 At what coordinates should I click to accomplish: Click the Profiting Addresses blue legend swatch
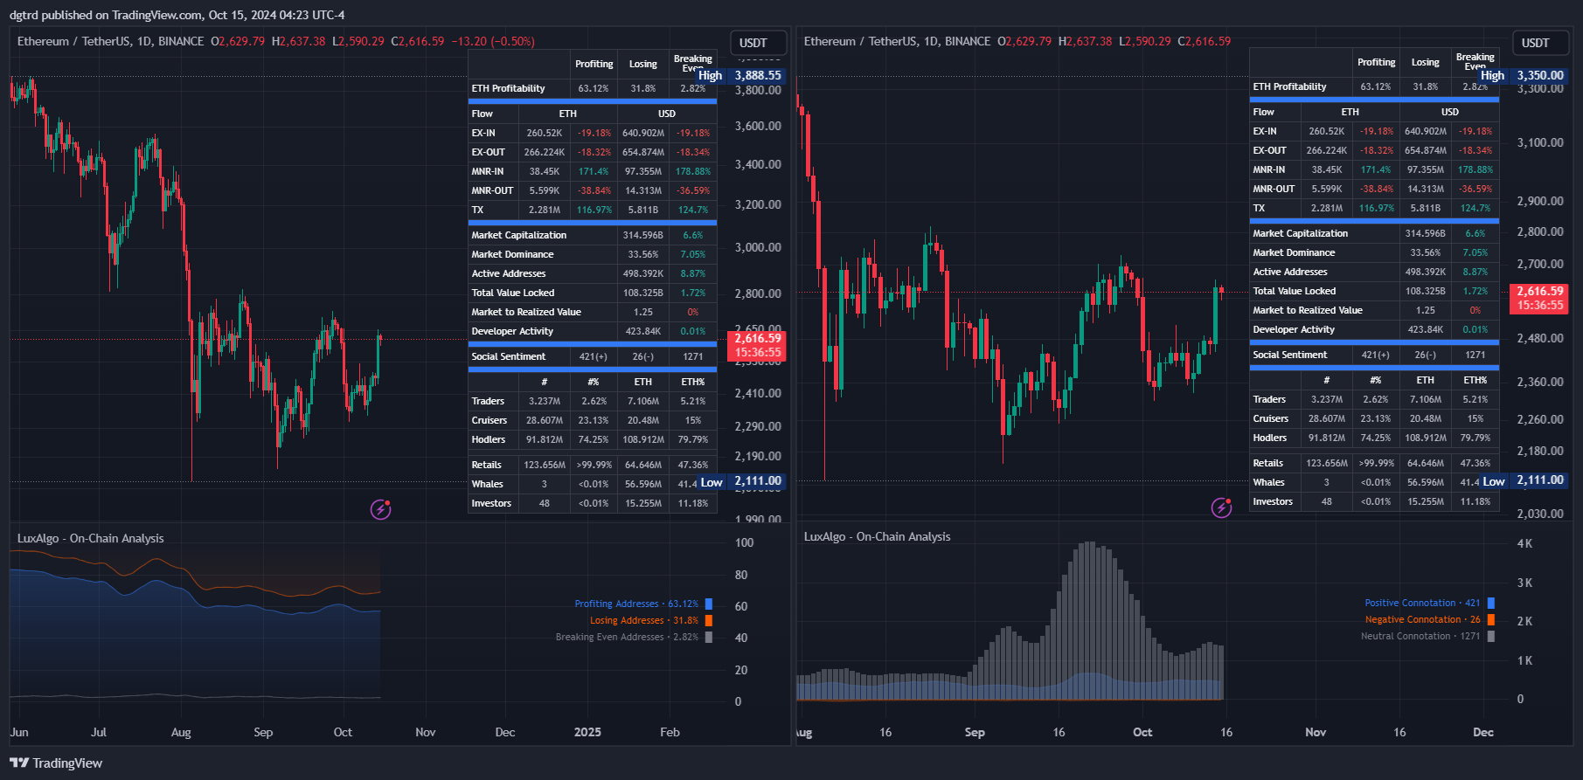click(709, 604)
